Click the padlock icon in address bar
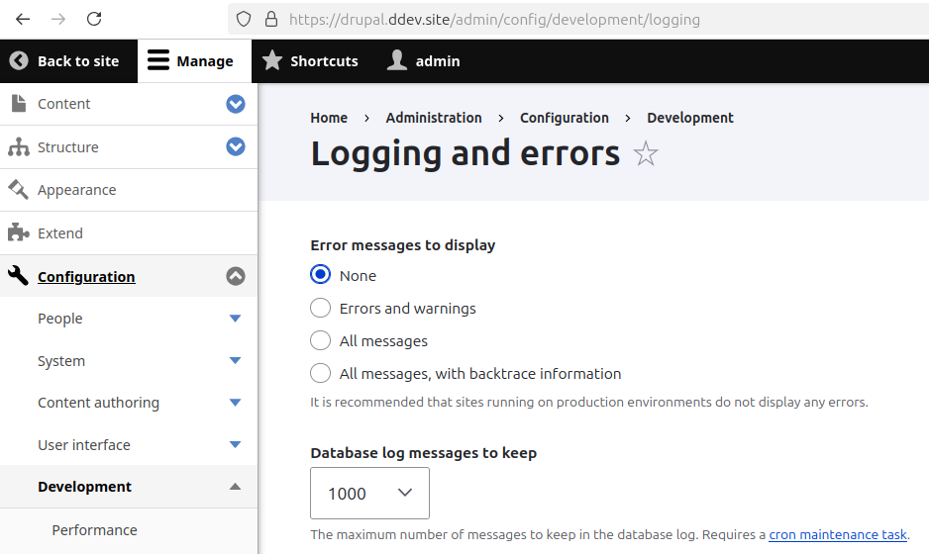This screenshot has height=554, width=929. (271, 19)
